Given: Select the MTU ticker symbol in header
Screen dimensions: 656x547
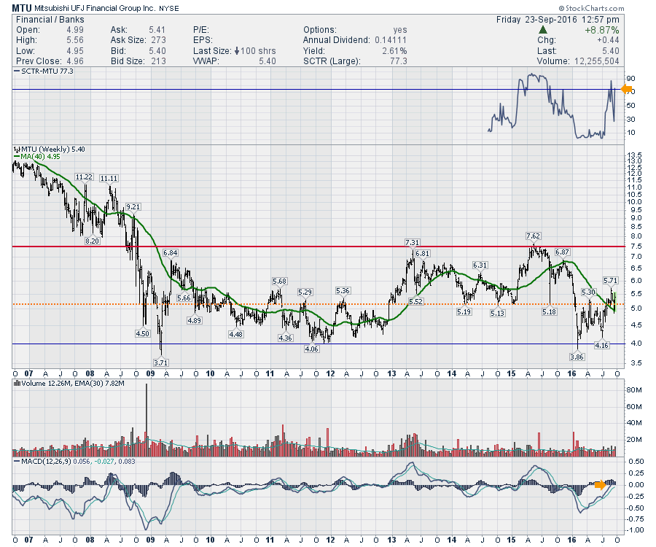Looking at the screenshot, I should point(22,7).
